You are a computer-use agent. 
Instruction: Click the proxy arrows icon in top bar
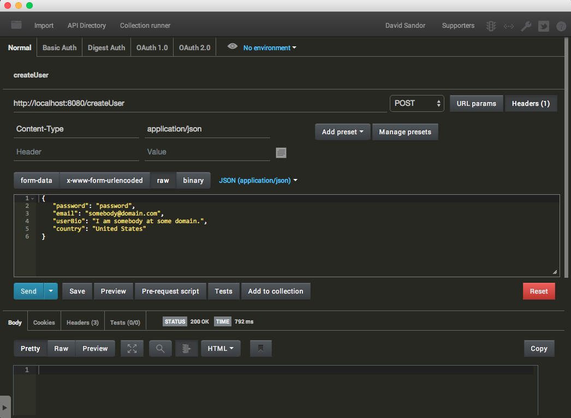508,26
